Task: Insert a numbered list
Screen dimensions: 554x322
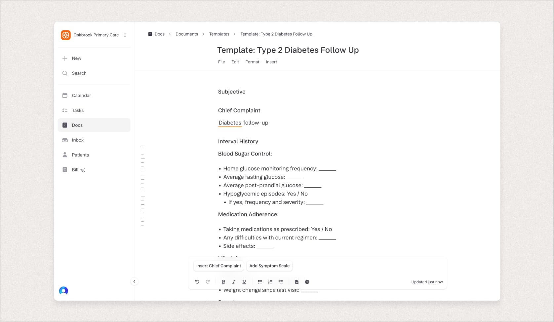Action: (270, 282)
